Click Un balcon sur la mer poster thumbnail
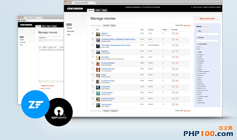This screenshot has height=140, width=237. pyautogui.click(x=98, y=81)
